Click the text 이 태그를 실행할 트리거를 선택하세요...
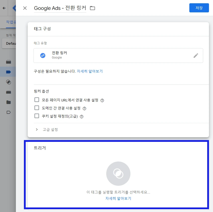This screenshot has height=212, width=213. click(x=118, y=192)
